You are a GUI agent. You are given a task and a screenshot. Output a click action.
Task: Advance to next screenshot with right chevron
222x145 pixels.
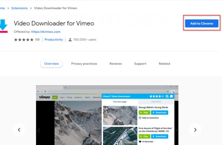point(195,130)
